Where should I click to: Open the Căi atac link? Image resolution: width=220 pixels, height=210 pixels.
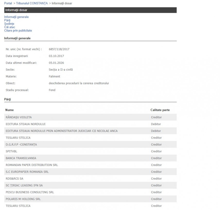[10, 27]
